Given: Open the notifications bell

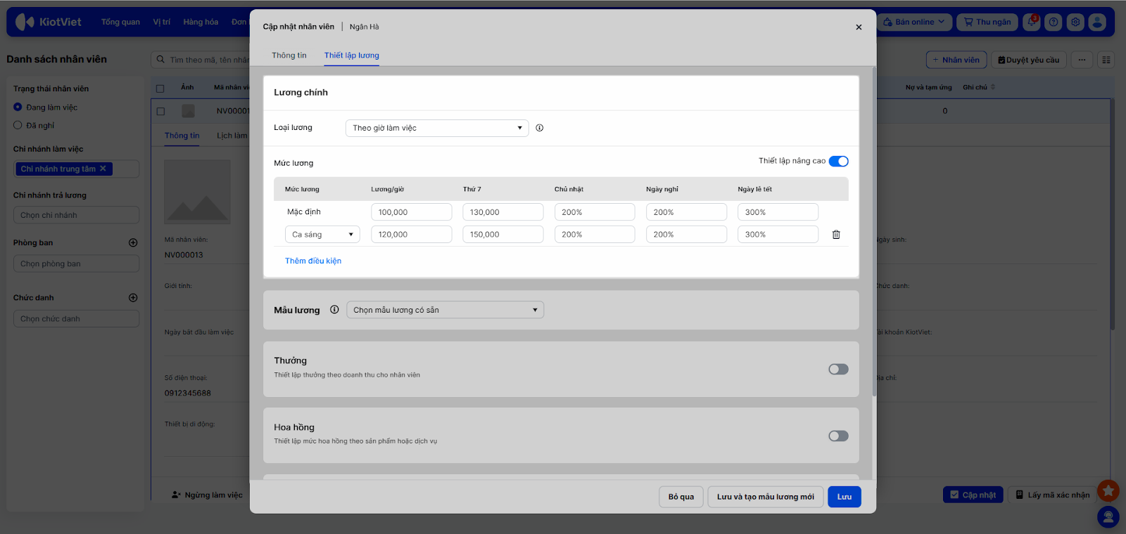Looking at the screenshot, I should [x=1032, y=22].
